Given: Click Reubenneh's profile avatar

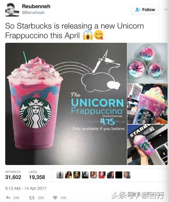Looking at the screenshot, I should [12, 10].
